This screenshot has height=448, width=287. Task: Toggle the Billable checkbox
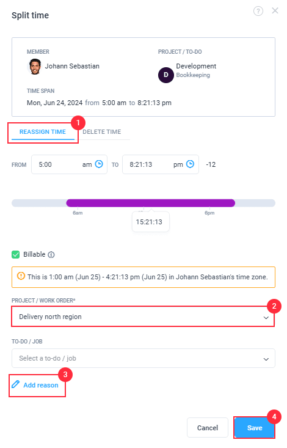pos(15,255)
